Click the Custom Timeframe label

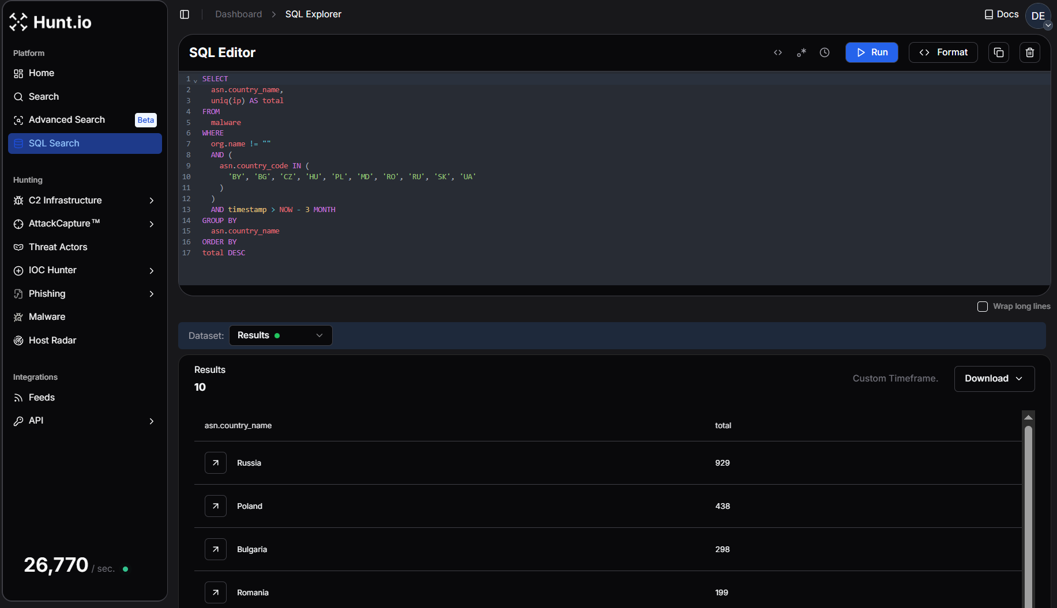(x=896, y=379)
